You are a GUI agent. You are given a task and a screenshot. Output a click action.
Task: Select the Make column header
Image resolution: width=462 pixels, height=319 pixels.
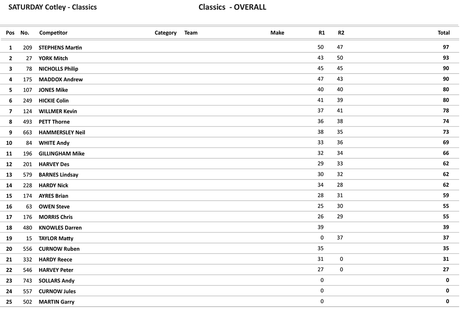[x=277, y=33]
